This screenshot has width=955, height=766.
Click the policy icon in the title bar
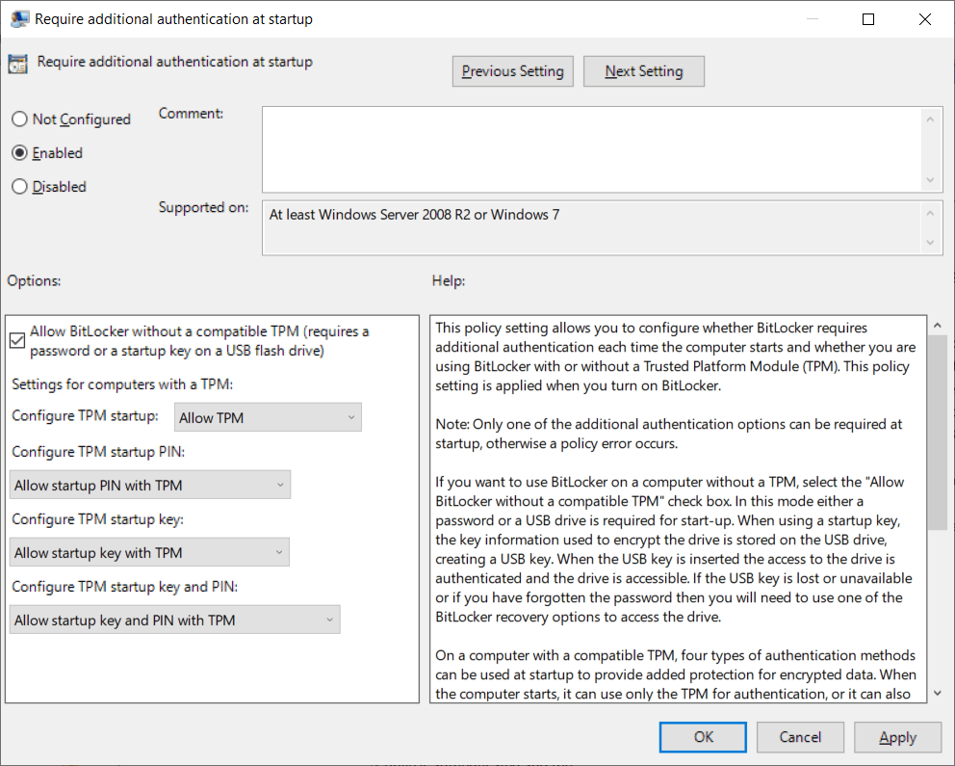[x=19, y=19]
